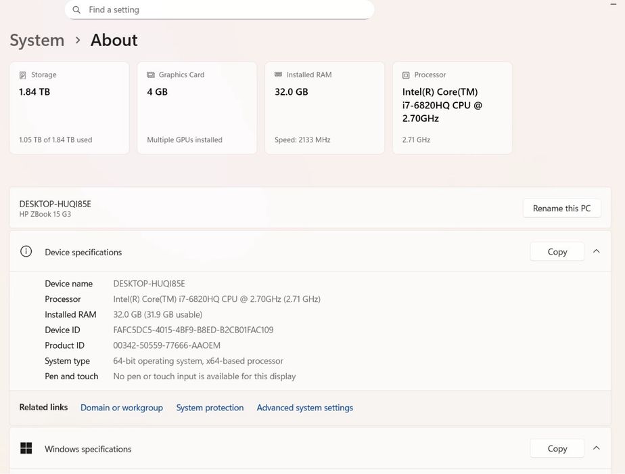The width and height of the screenshot is (625, 474).
Task: Type in the Find a setting field
Action: coord(223,10)
